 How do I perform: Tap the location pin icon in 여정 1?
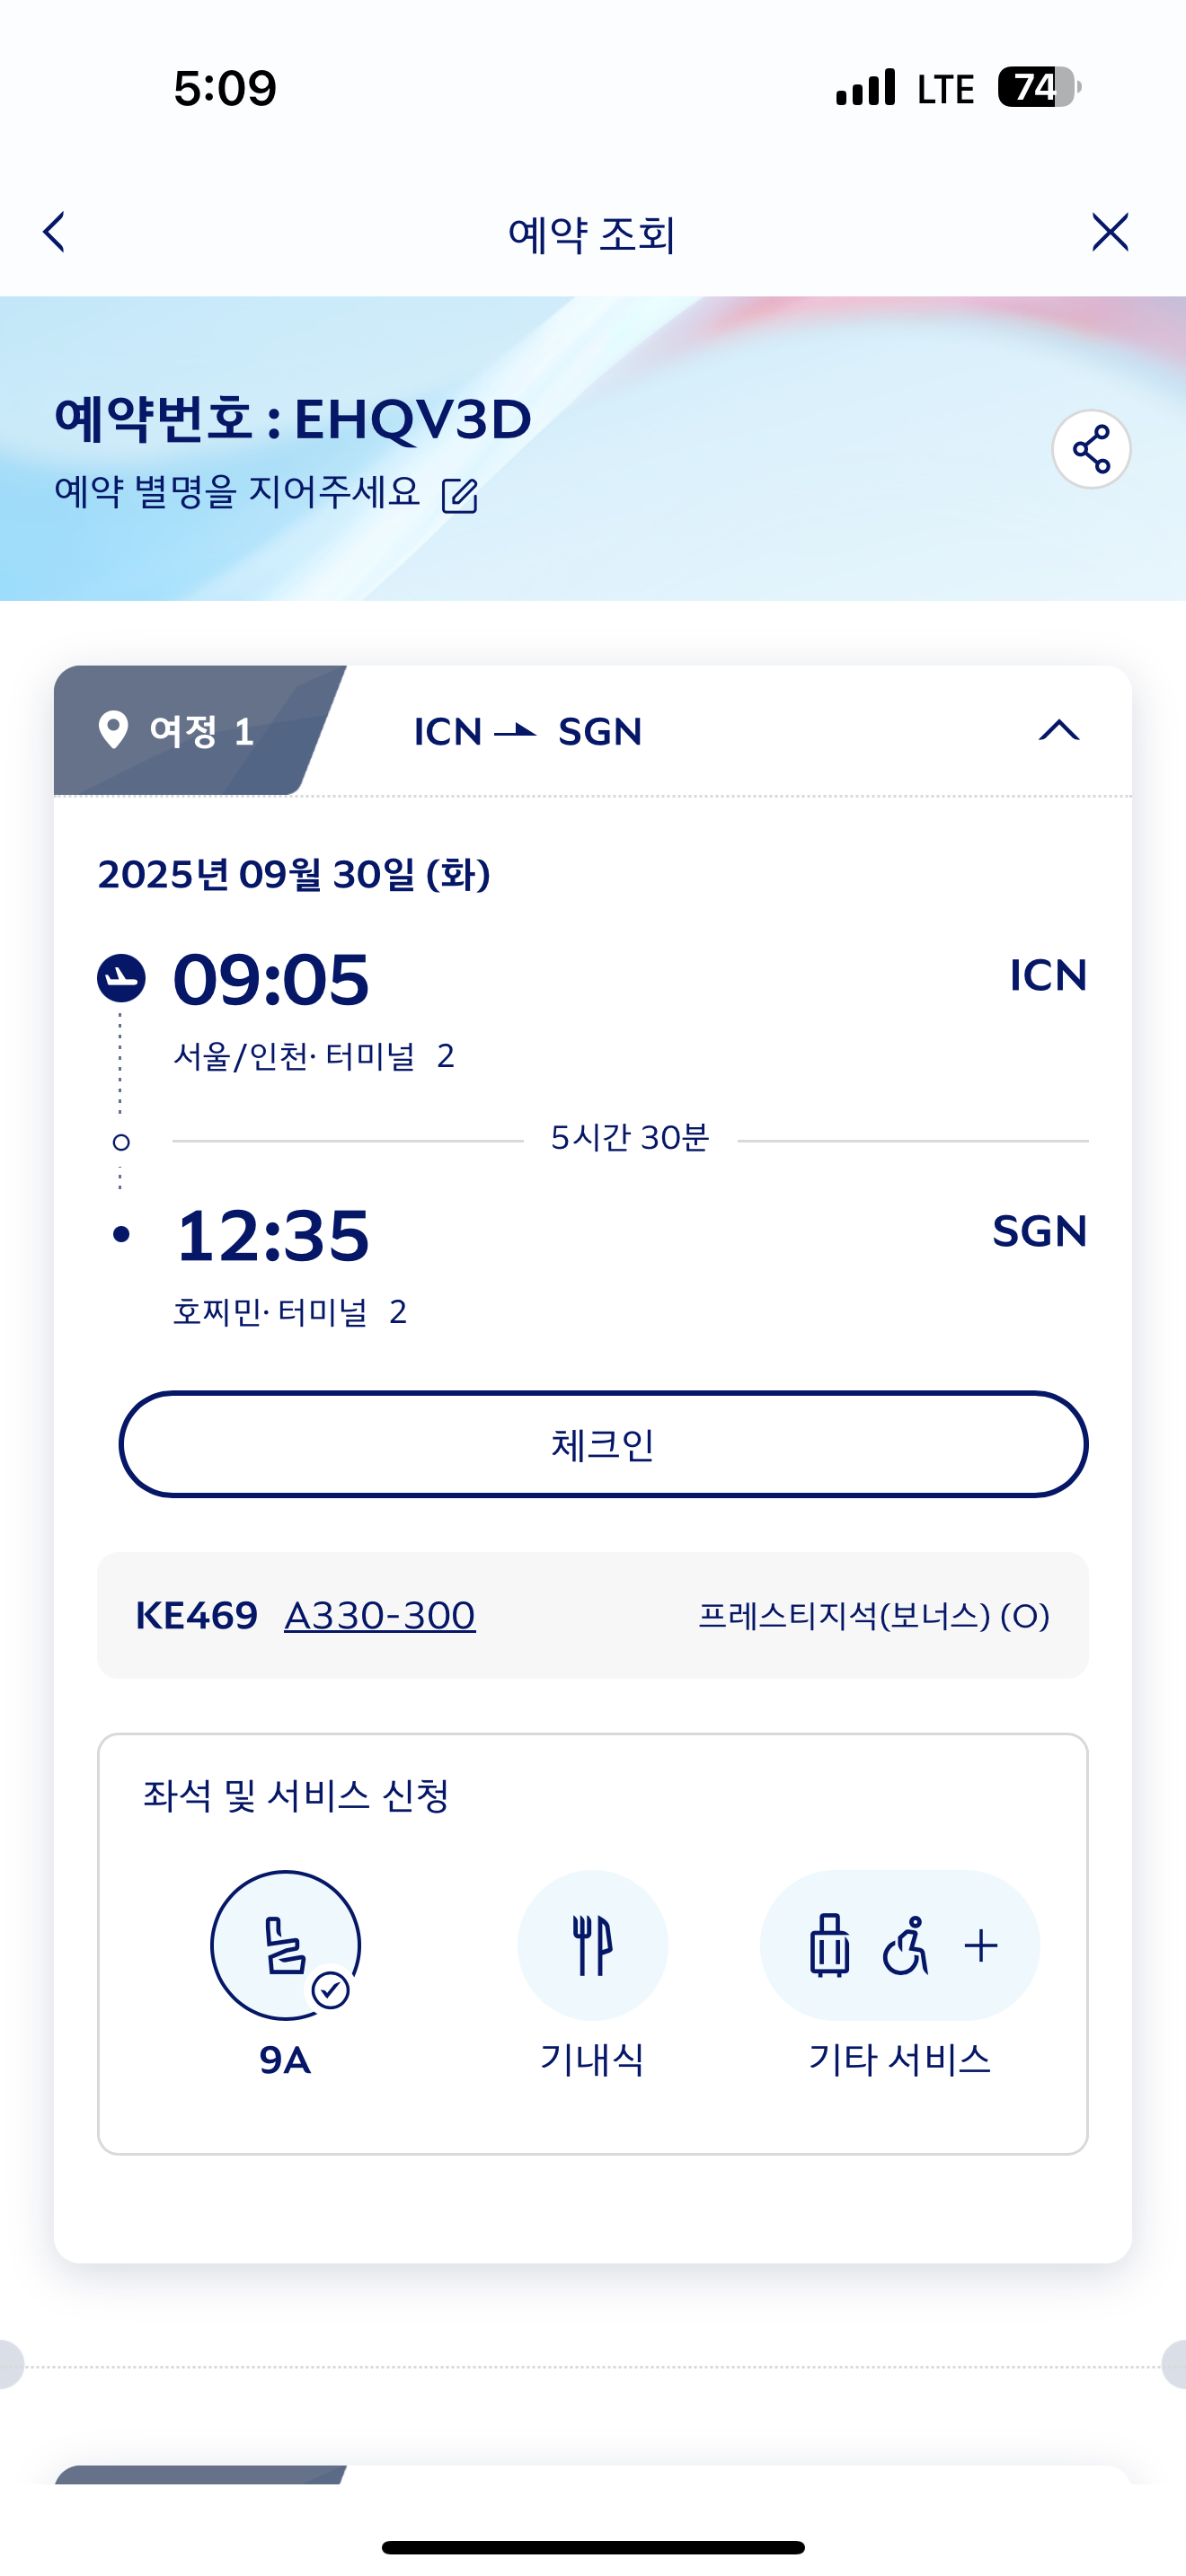(x=114, y=730)
